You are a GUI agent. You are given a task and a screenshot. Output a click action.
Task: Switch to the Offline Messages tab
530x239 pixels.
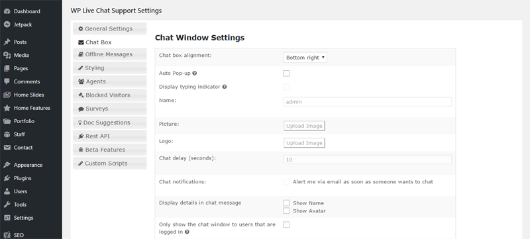click(110, 54)
